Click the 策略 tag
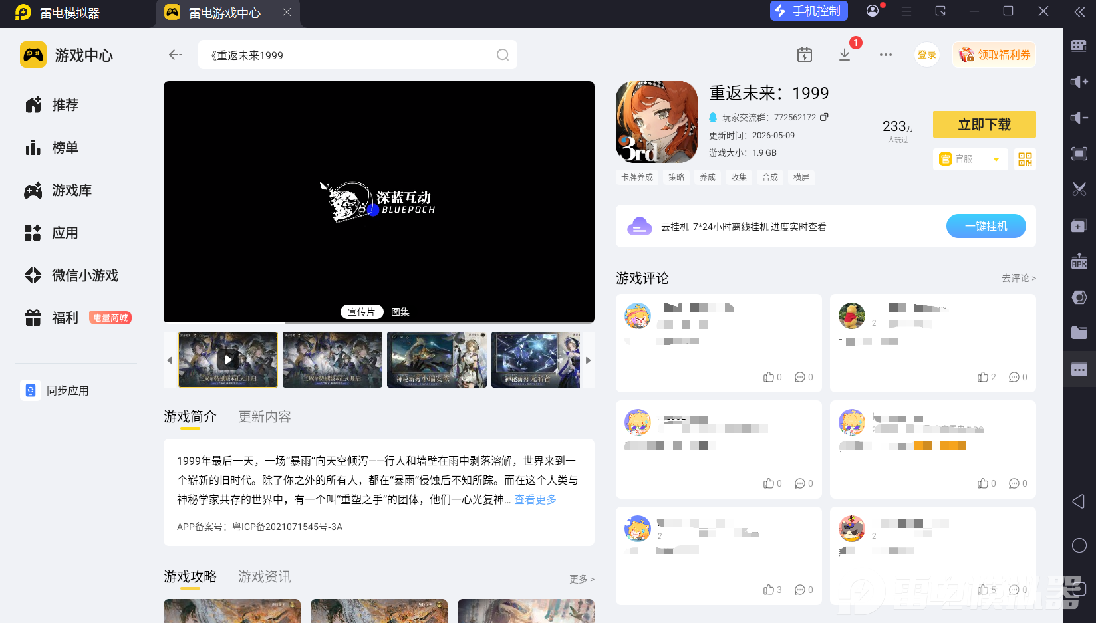This screenshot has height=623, width=1096. (676, 177)
